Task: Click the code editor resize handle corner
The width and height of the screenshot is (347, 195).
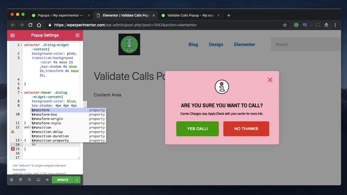Action: click(x=79, y=158)
